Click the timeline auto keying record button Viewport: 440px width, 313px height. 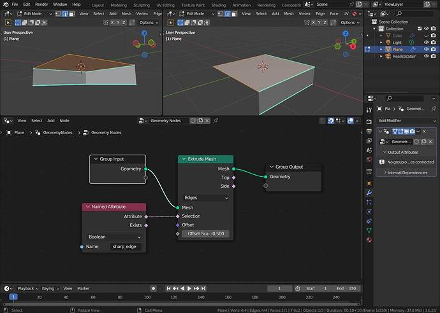pos(153,288)
